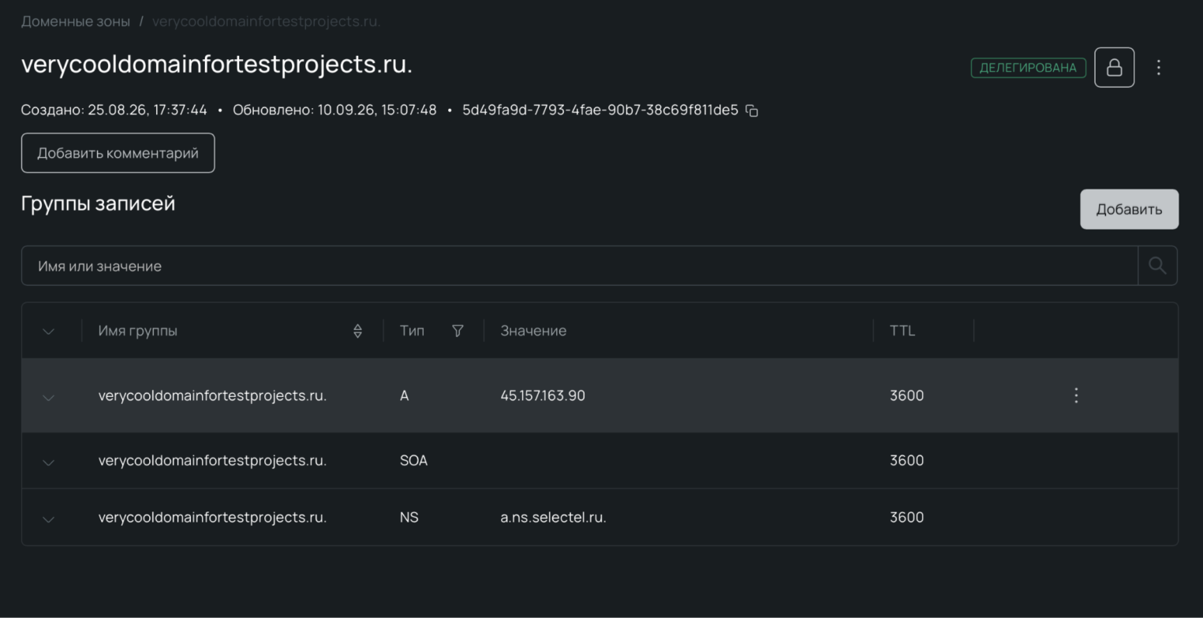Click the Обновлено timestamp text
1203x618 pixels.
click(x=334, y=110)
